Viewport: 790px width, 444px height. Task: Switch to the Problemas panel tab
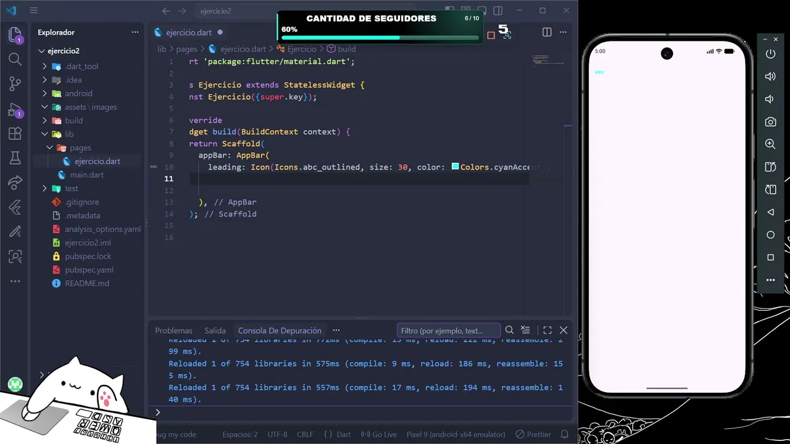tap(173, 331)
